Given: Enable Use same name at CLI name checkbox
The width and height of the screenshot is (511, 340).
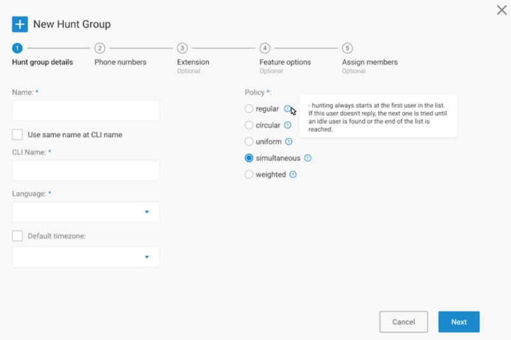Looking at the screenshot, I should click(17, 135).
